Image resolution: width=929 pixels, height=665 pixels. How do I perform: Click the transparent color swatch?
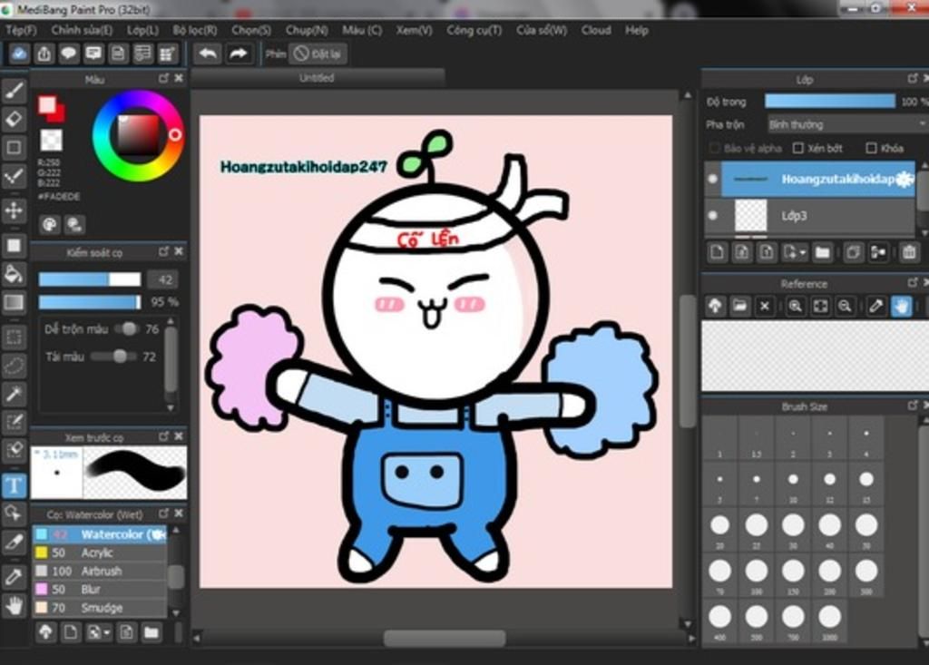[51, 141]
